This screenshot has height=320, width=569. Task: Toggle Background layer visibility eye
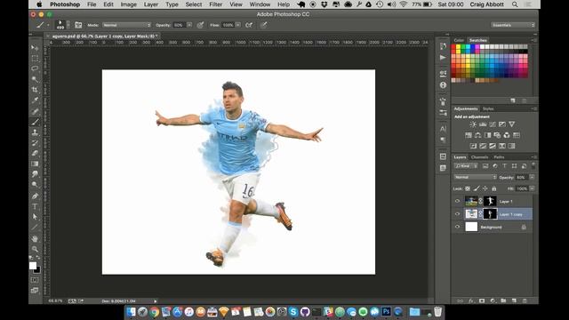coord(457,227)
